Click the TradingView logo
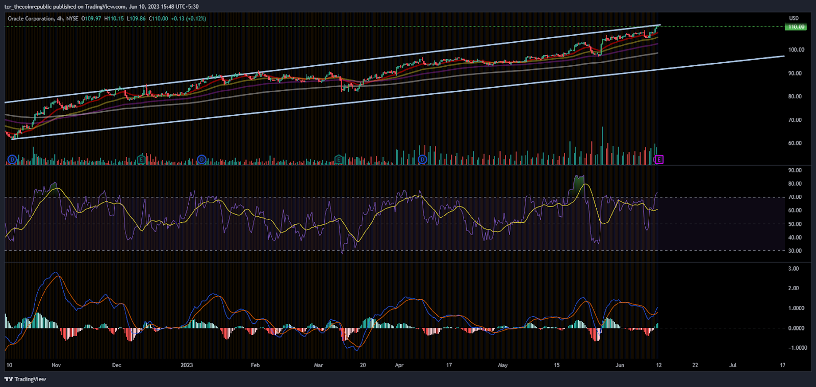 pyautogui.click(x=25, y=379)
